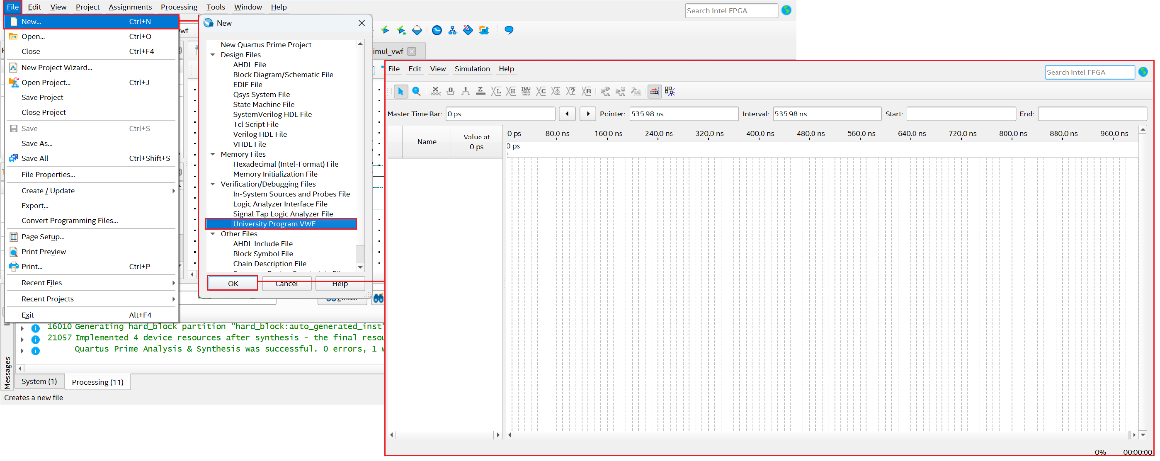
Task: Apply Forcing Low (0) waveform value
Action: [450, 91]
